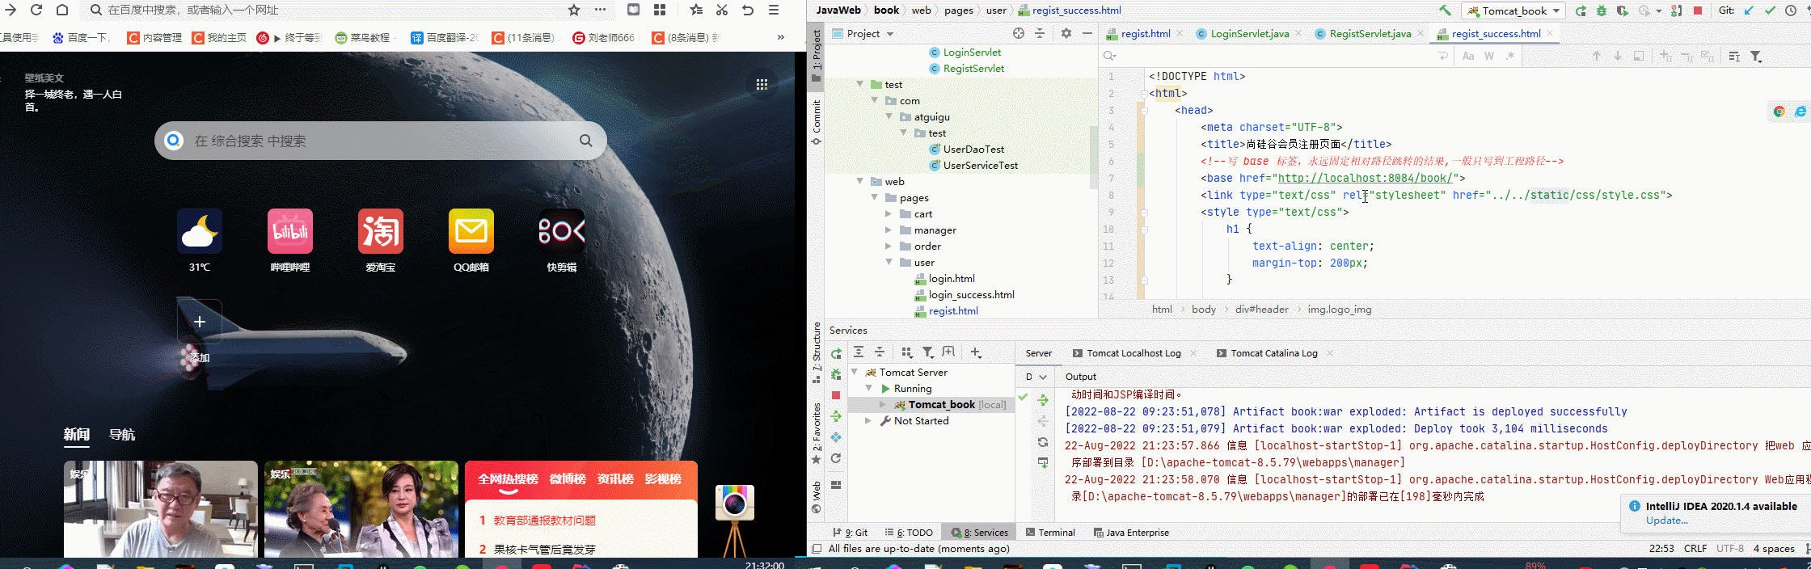
Task: Open the 百度一下 bookmark
Action: click(x=81, y=37)
